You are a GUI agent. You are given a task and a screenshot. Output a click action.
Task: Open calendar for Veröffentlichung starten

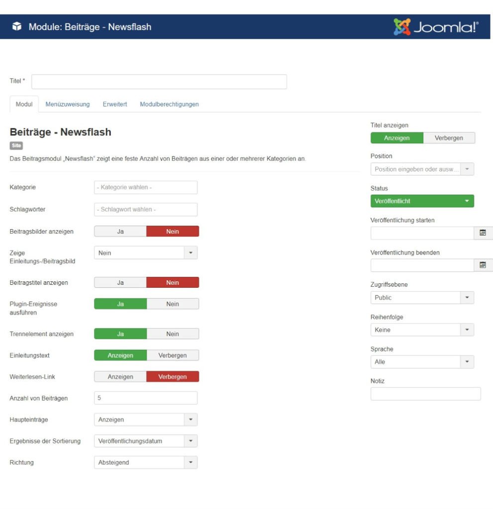tap(483, 233)
